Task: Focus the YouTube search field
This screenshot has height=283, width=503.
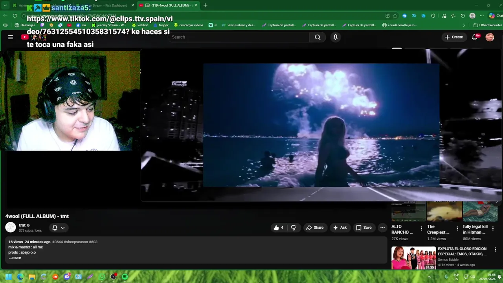Action: coord(239,37)
